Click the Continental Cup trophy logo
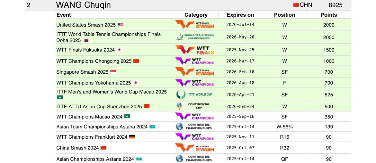 (x=193, y=106)
